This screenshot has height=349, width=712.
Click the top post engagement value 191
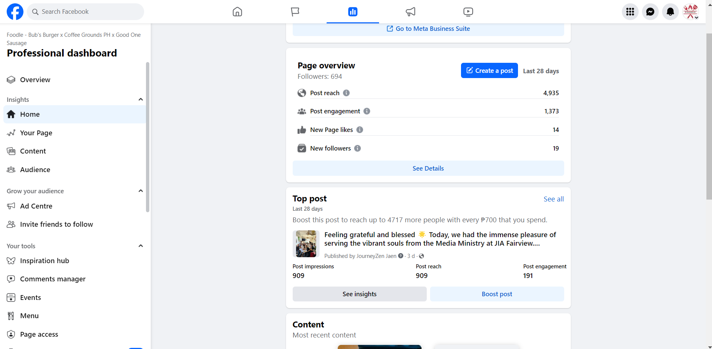tap(528, 276)
